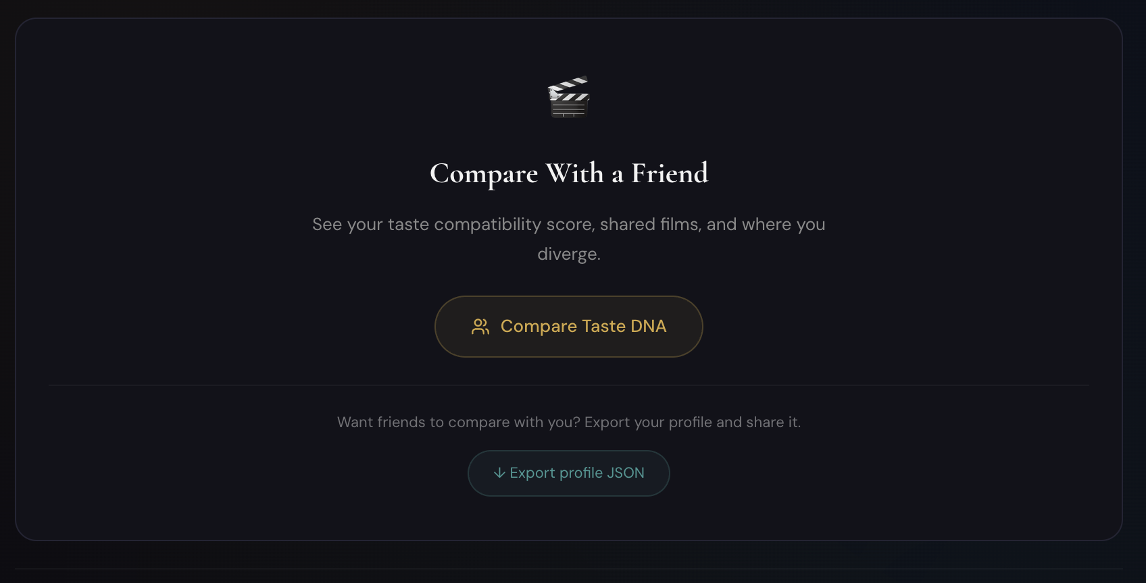Screen dimensions: 1146x583
Task: Open the taste comparison via the gold pill button
Action: point(568,326)
